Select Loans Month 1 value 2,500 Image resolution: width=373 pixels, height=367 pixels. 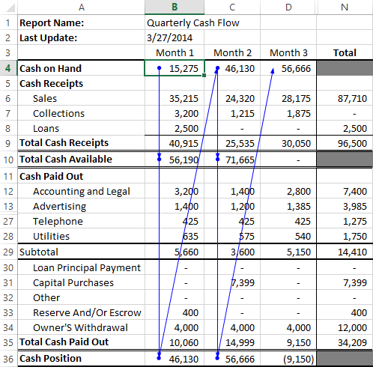click(175, 128)
